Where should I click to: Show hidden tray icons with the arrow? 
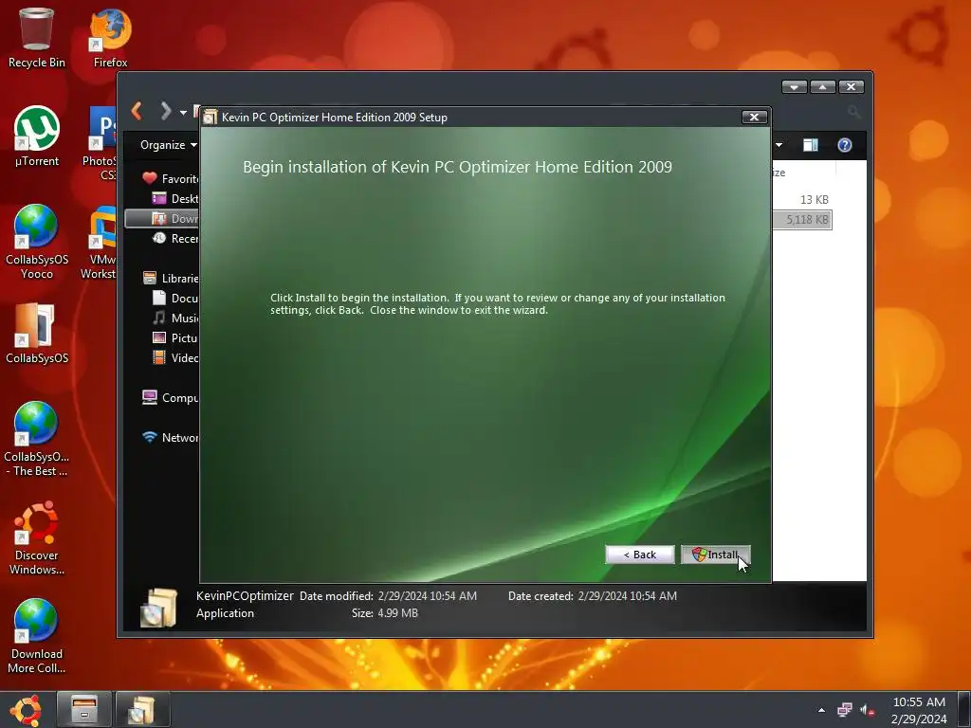pos(821,710)
